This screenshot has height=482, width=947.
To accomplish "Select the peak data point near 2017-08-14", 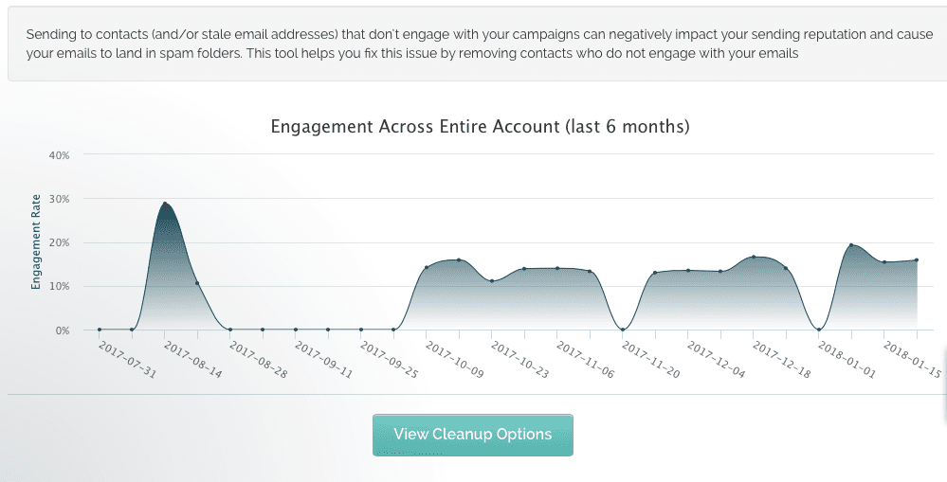I will [164, 204].
